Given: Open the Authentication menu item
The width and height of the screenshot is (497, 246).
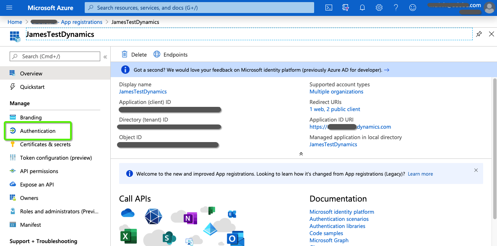Looking at the screenshot, I should (55, 131).
